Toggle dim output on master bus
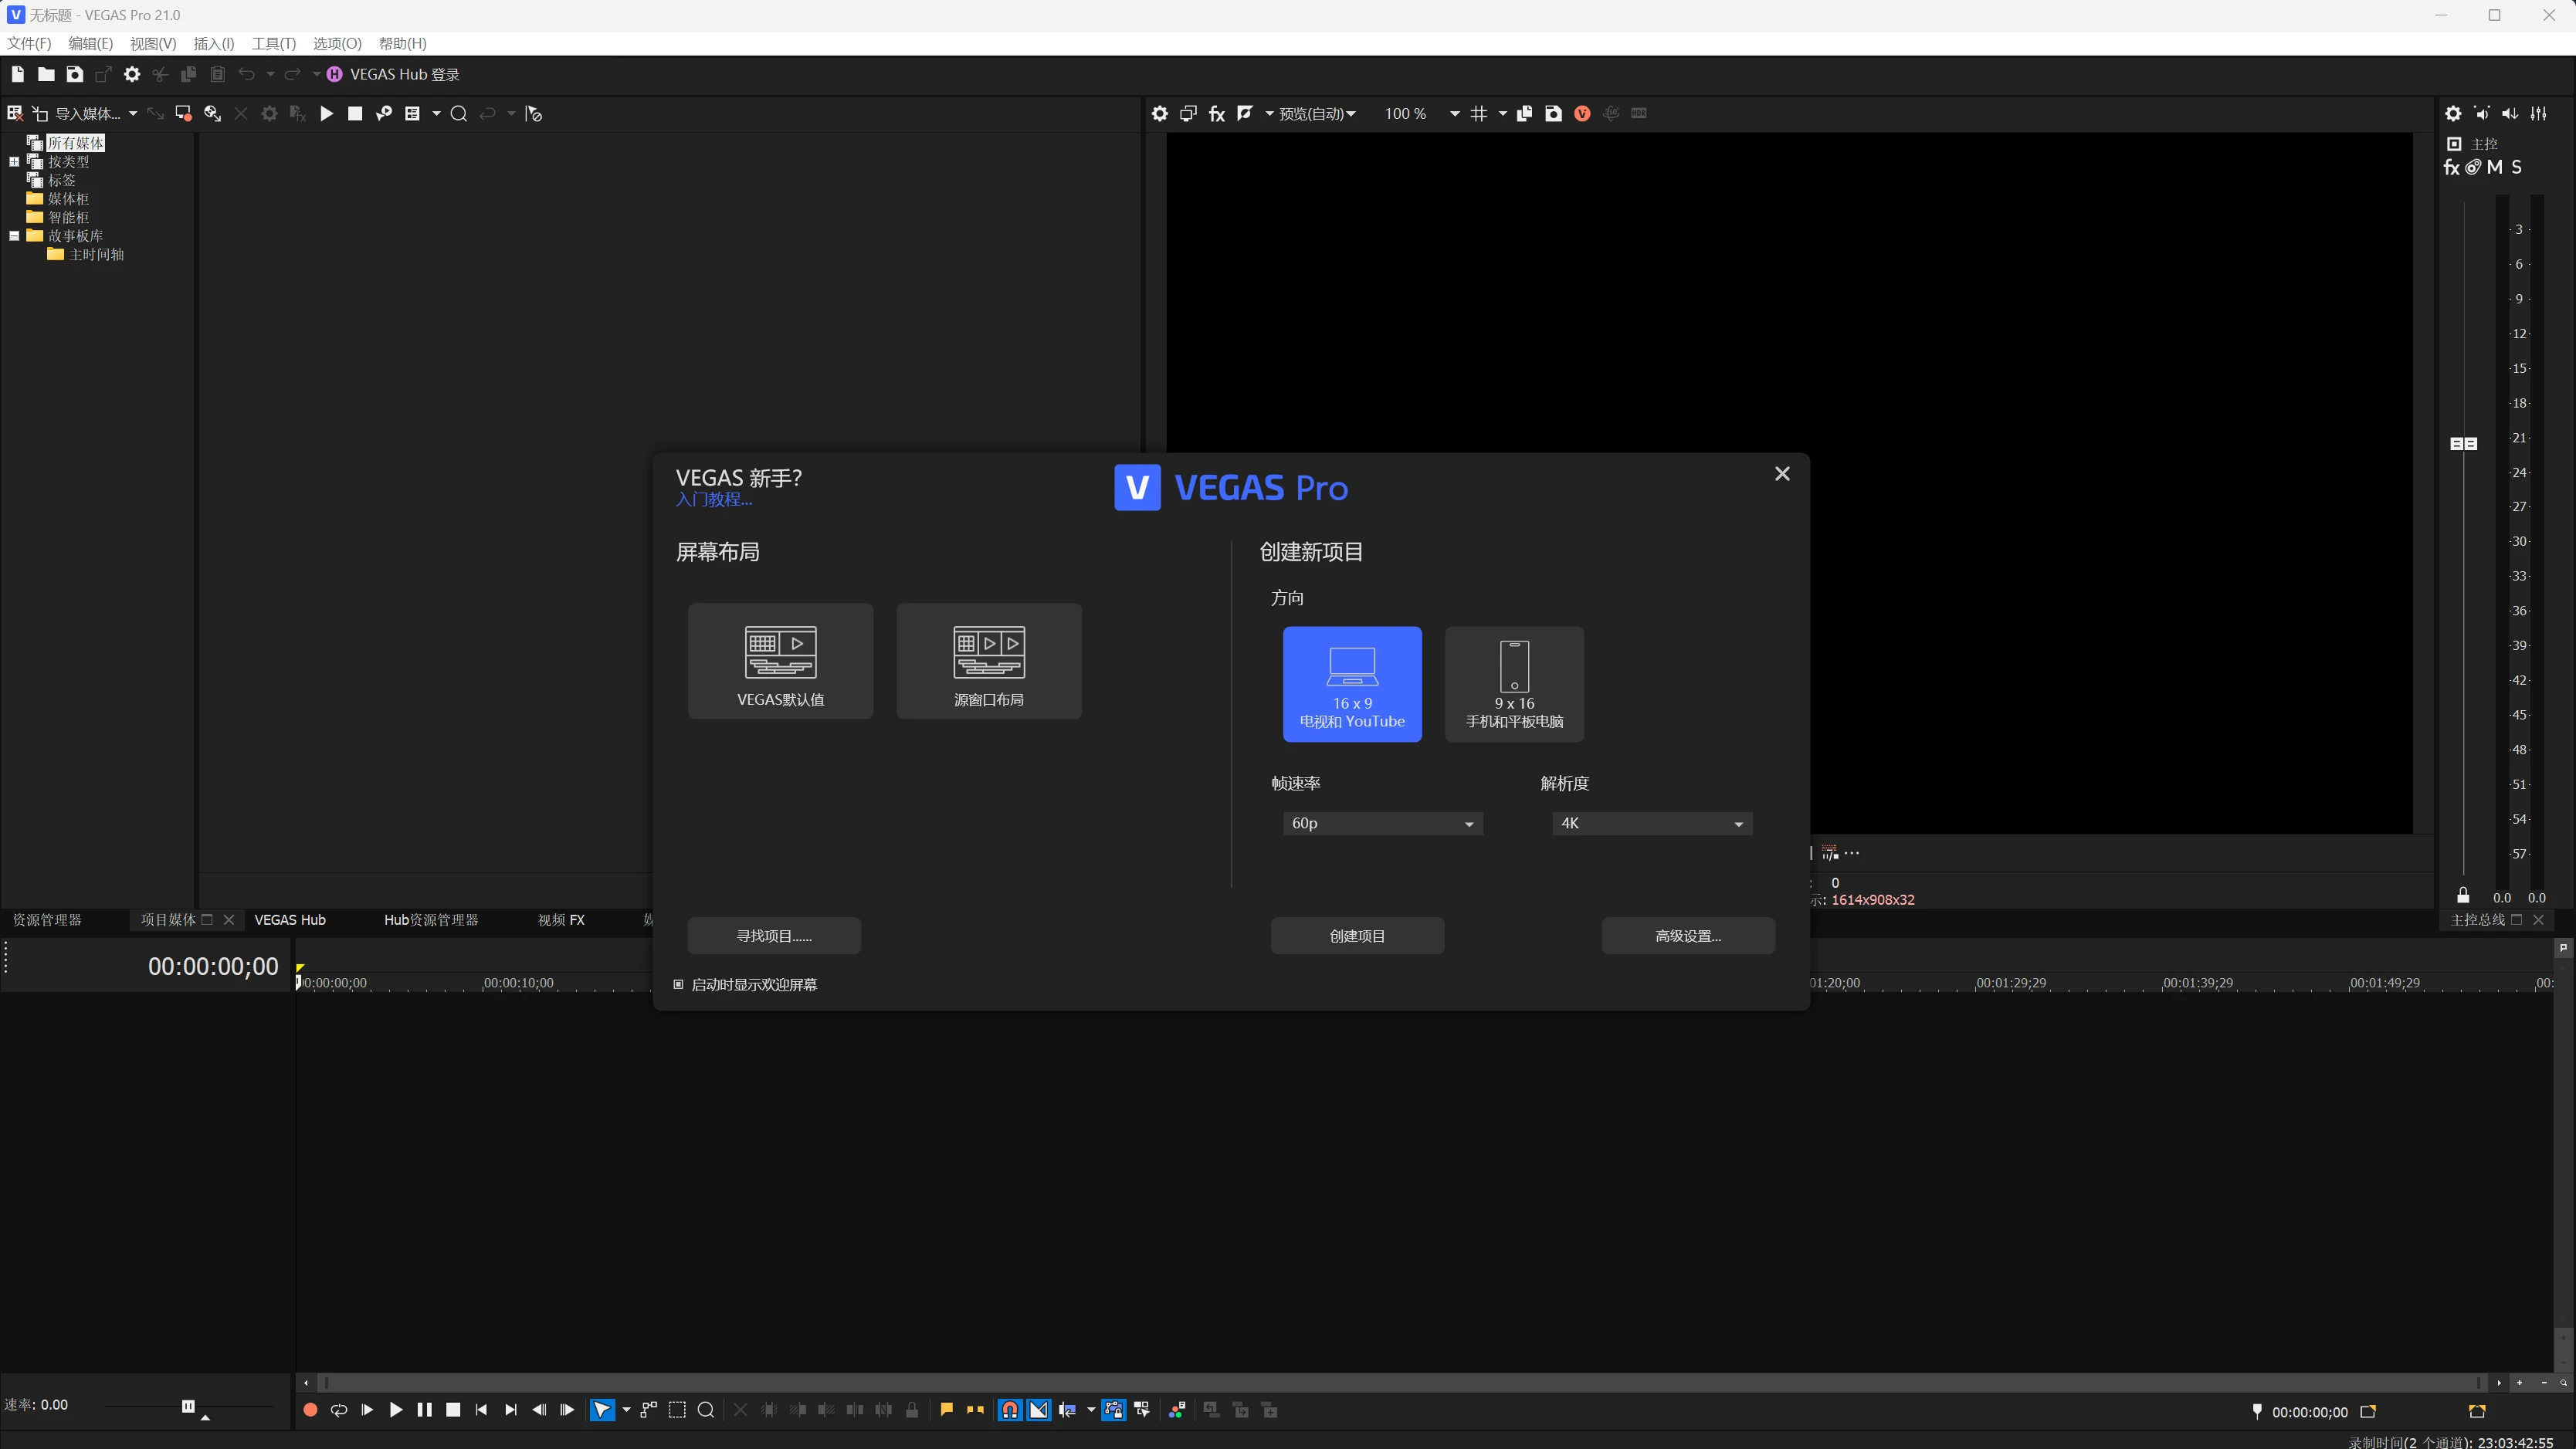The width and height of the screenshot is (2576, 1449). (x=2510, y=114)
